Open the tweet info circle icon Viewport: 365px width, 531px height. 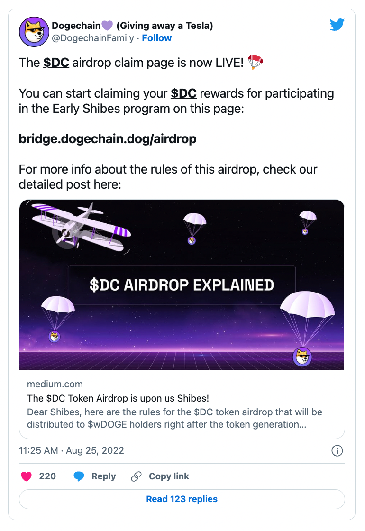[337, 451]
